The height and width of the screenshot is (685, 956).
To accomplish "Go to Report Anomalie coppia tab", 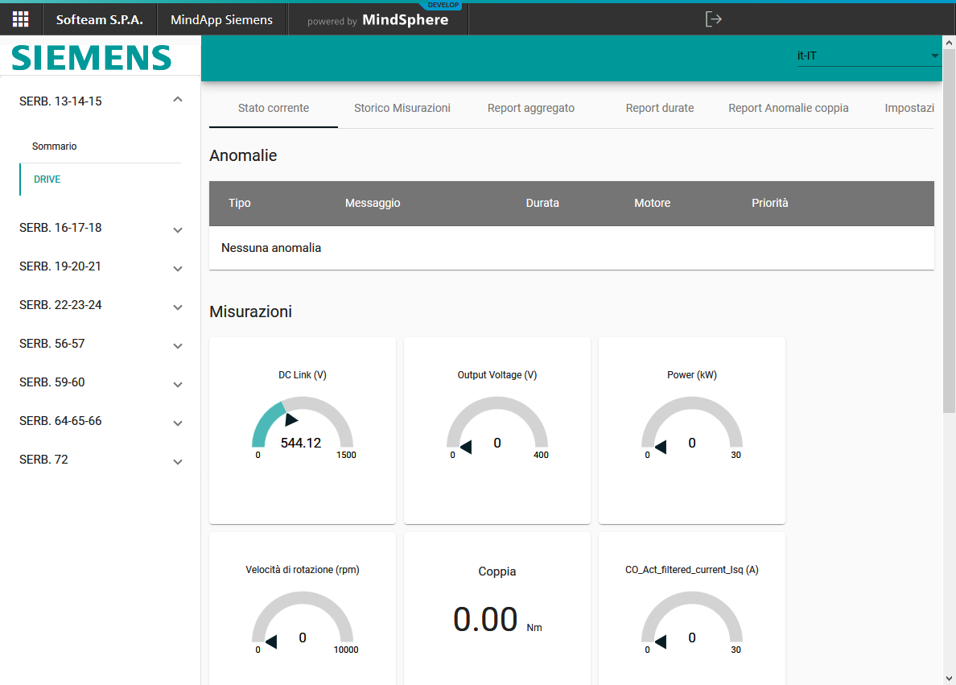I will tap(789, 108).
